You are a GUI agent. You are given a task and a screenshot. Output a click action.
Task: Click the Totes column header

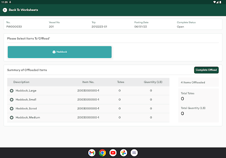(121, 82)
